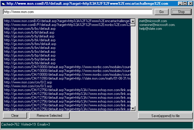Select the CM/11090 slate.msn.com URL row
The width and height of the screenshot is (194, 130).
(67, 78)
